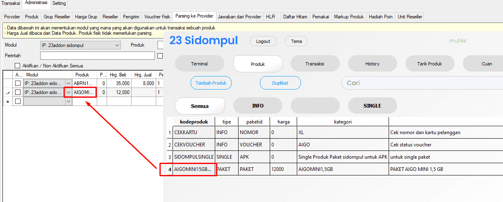503x202 pixels.
Task: Select the AIGOMINI1,5GB kategori cell
Action: 343,169
